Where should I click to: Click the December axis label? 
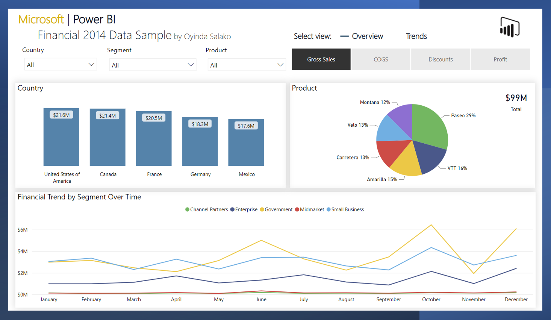pyautogui.click(x=516, y=299)
